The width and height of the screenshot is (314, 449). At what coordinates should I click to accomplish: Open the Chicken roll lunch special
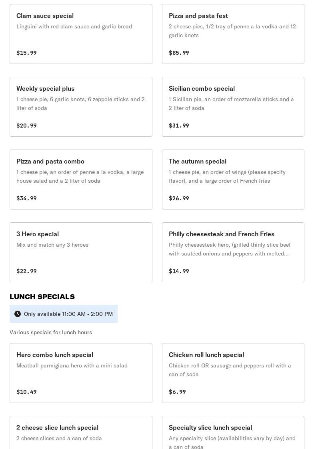coord(233,373)
